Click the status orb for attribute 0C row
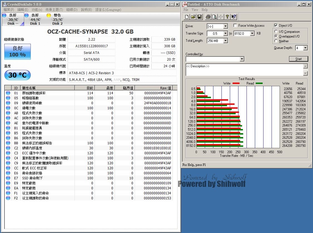313x233 pixels. pyautogui.click(x=8, y=108)
